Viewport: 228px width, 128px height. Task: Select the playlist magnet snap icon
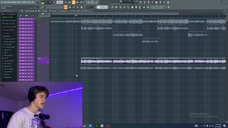22,11
